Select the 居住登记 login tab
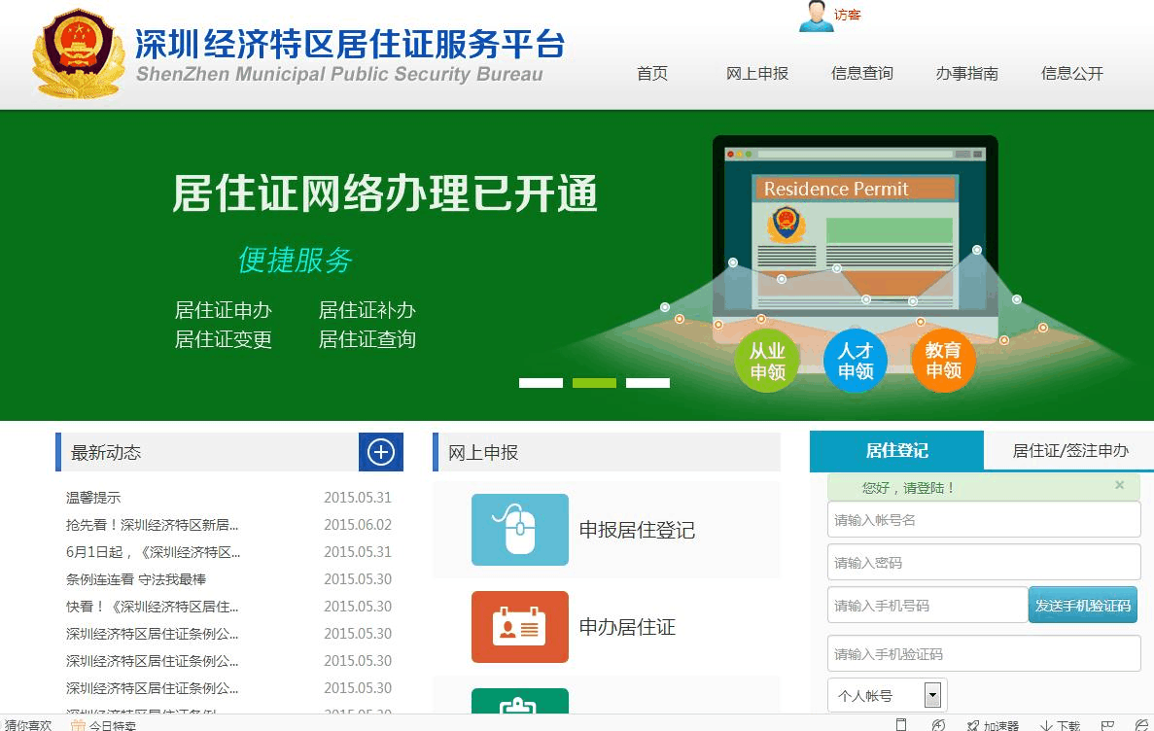 (x=896, y=451)
